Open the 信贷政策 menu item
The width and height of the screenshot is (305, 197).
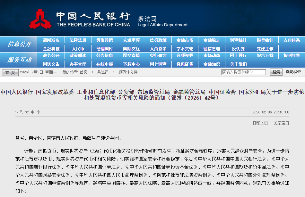pyautogui.click(x=158, y=40)
